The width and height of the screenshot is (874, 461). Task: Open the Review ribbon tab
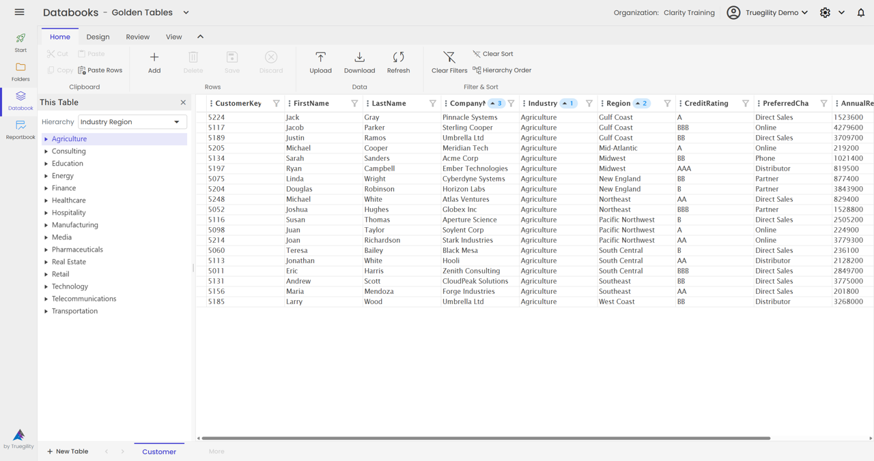pos(137,36)
